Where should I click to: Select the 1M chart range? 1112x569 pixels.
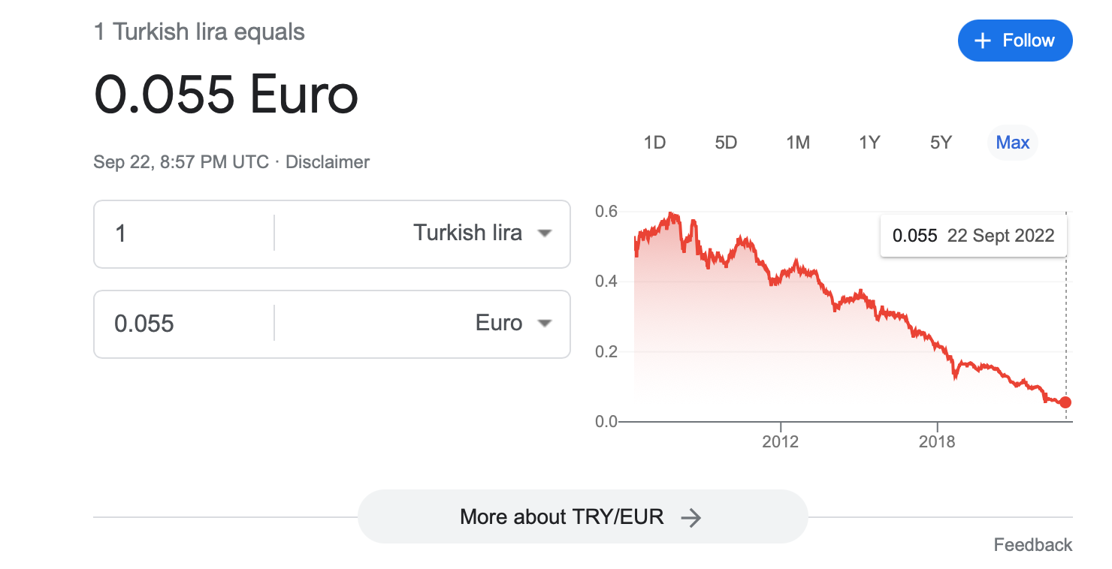(797, 143)
